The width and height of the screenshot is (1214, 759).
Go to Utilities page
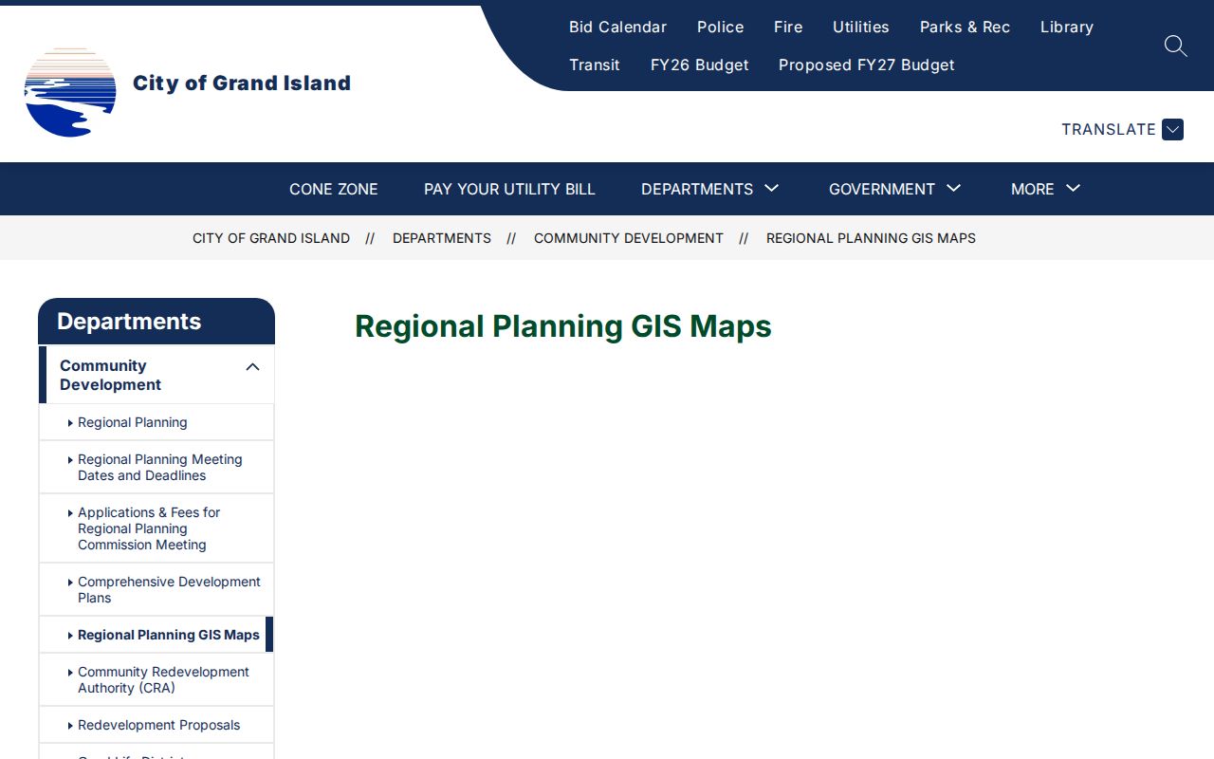pos(861,28)
